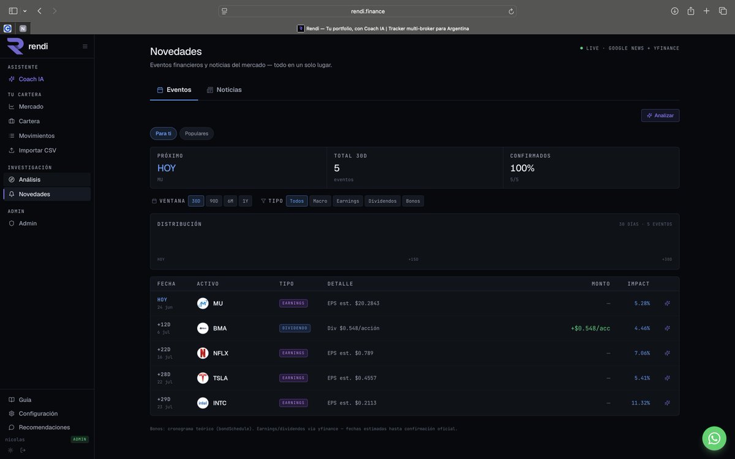Open Coach IA in the sidebar
Image resolution: width=735 pixels, height=459 pixels.
(47, 79)
